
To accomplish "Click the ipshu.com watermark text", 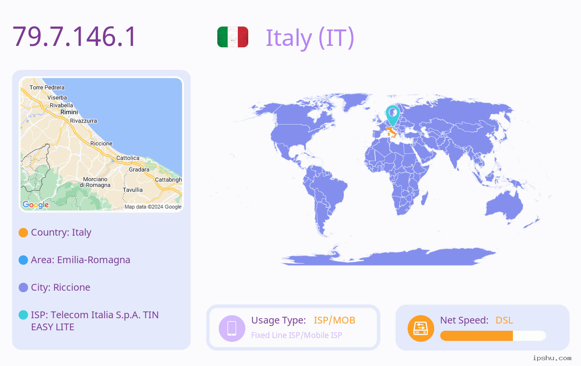I will click(x=552, y=358).
